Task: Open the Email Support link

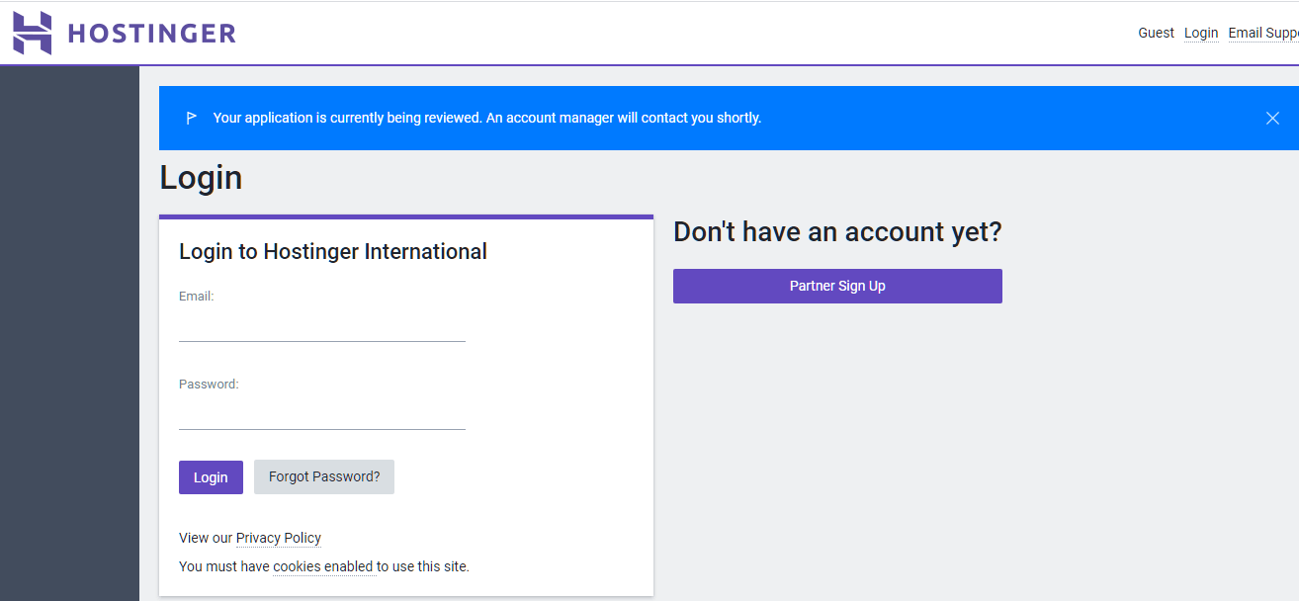Action: click(x=1263, y=33)
